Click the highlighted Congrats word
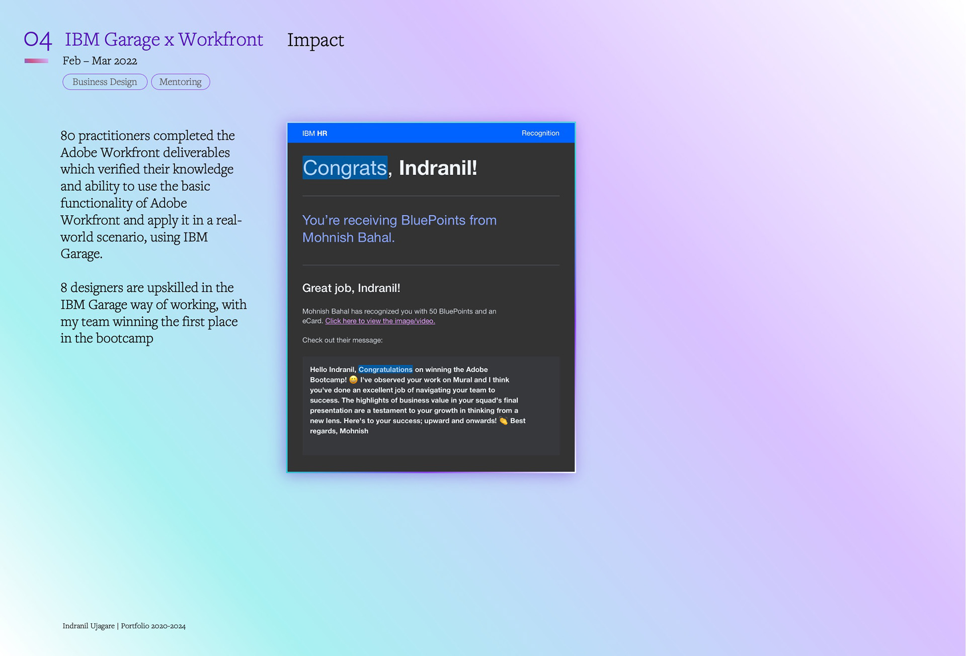This screenshot has height=656, width=966. point(345,168)
